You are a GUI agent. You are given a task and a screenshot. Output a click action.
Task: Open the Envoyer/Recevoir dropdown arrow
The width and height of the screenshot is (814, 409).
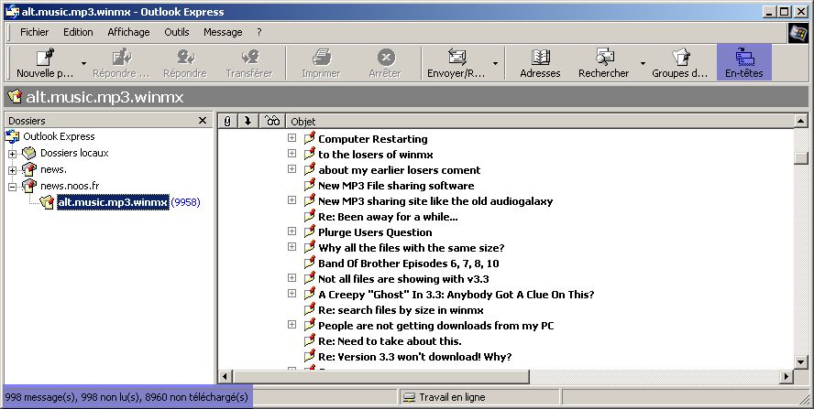tap(496, 63)
